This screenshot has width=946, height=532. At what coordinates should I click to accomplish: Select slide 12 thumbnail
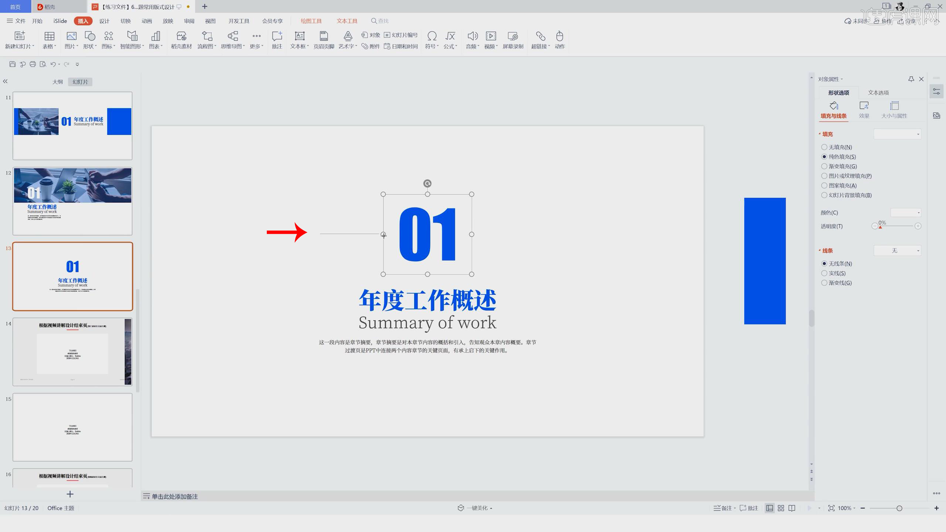pos(72,201)
